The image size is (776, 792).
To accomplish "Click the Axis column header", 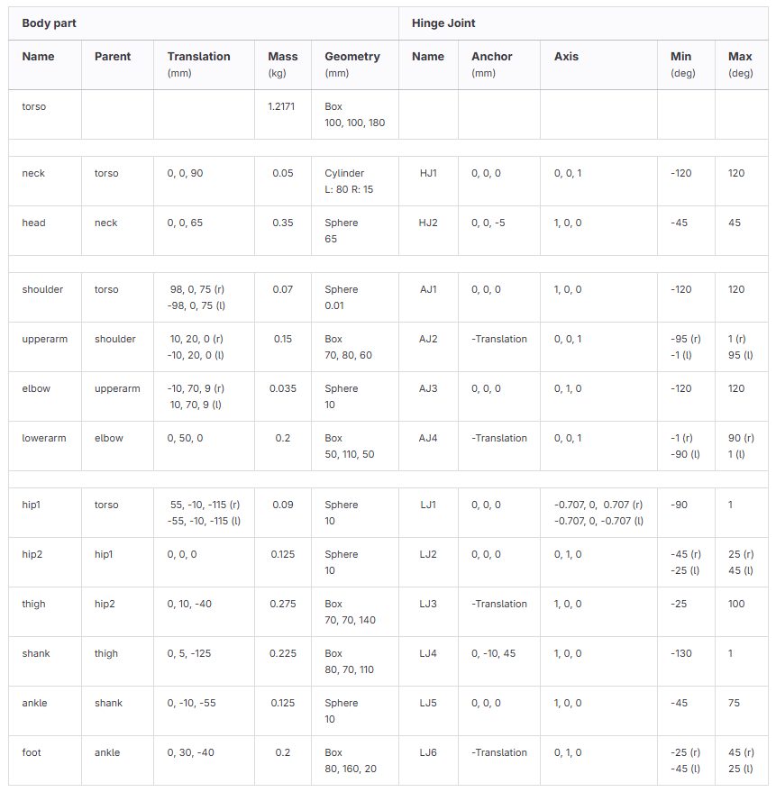I will (x=567, y=57).
